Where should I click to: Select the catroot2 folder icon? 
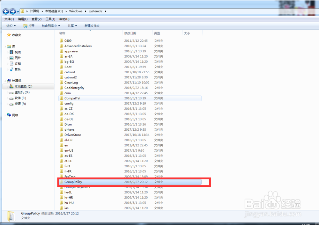coord(62,77)
